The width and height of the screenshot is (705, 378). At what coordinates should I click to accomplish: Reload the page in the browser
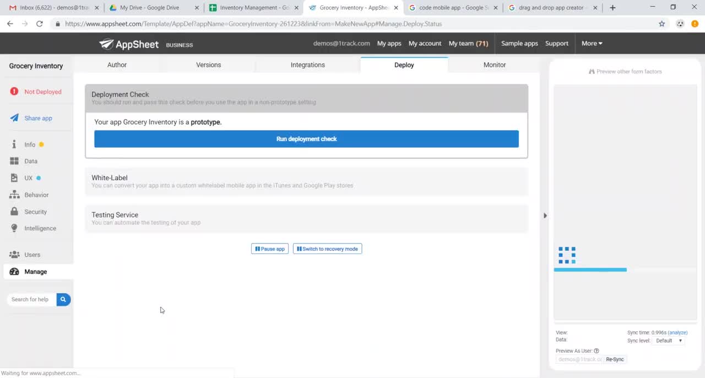(40, 24)
